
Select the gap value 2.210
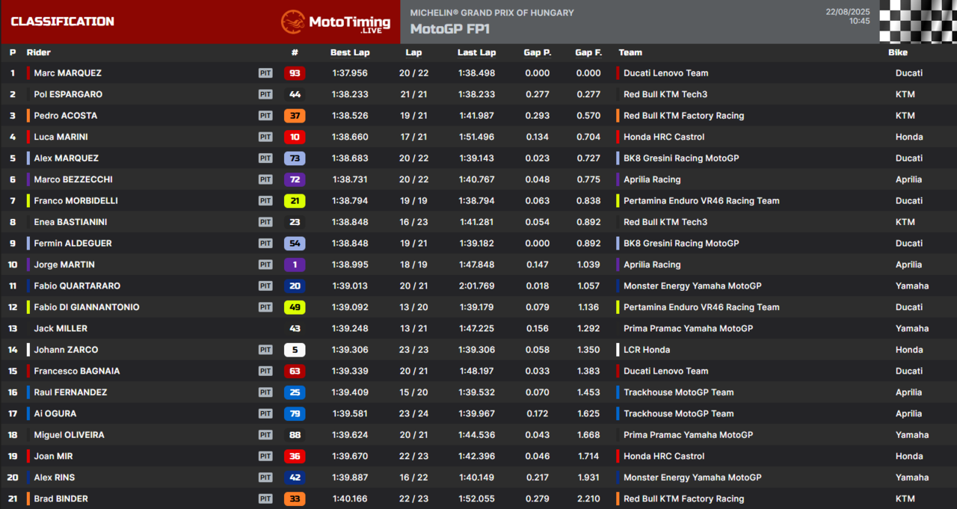[x=589, y=499]
